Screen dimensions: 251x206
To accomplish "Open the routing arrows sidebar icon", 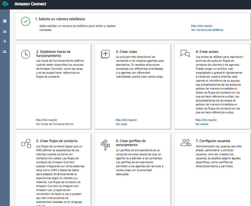I will (5, 41).
